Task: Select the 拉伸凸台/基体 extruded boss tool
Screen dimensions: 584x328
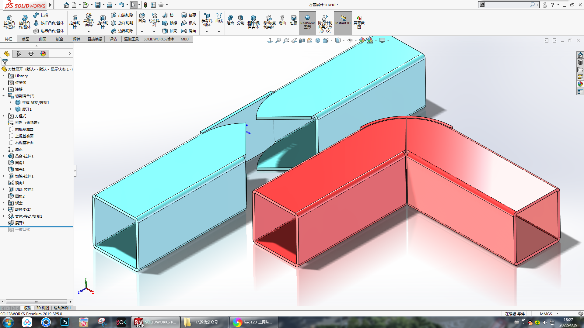Action: (x=9, y=22)
